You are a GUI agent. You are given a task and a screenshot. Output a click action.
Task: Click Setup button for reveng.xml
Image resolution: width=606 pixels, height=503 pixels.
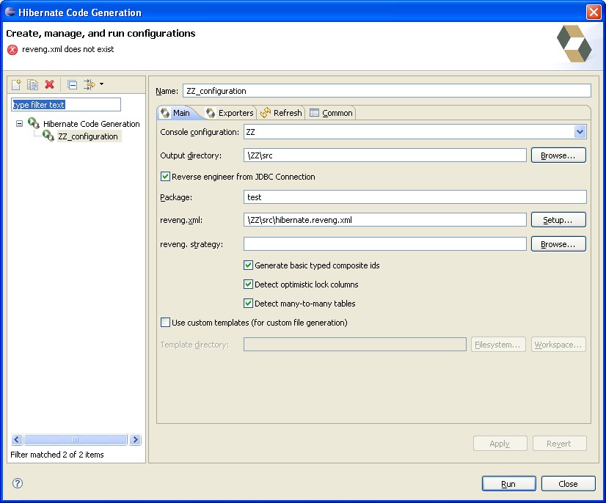pyautogui.click(x=558, y=220)
